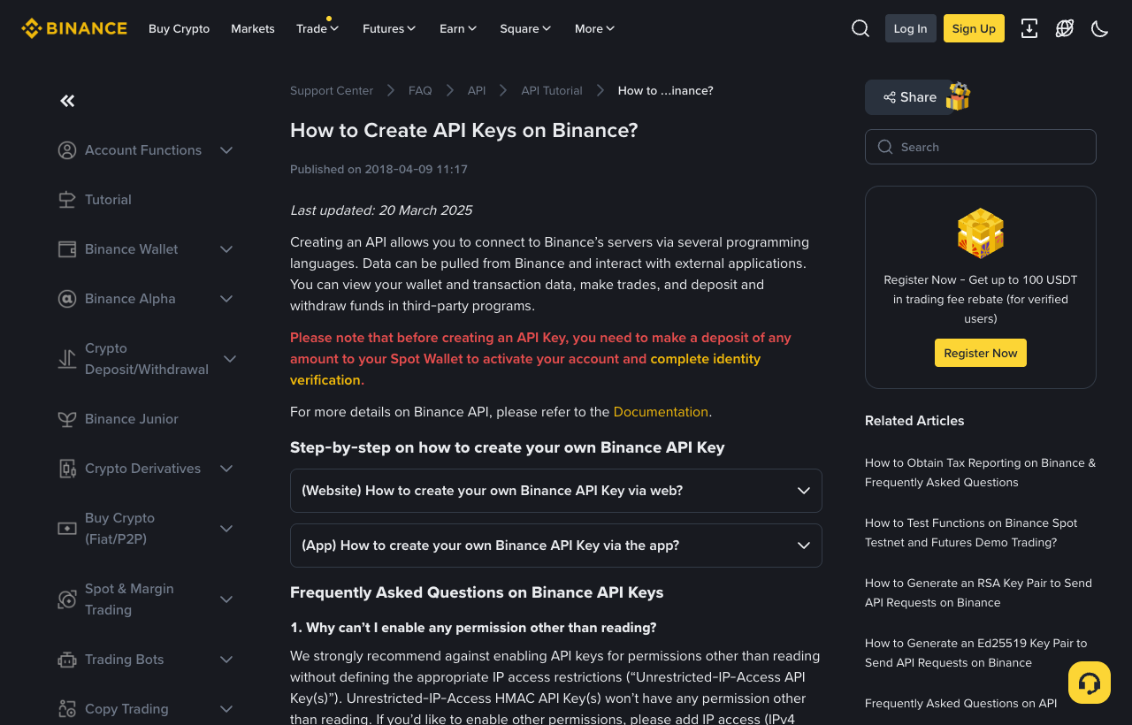Viewport: 1132px width, 725px height.
Task: Expand Spot & Margin Trading chevron
Action: pos(226,599)
